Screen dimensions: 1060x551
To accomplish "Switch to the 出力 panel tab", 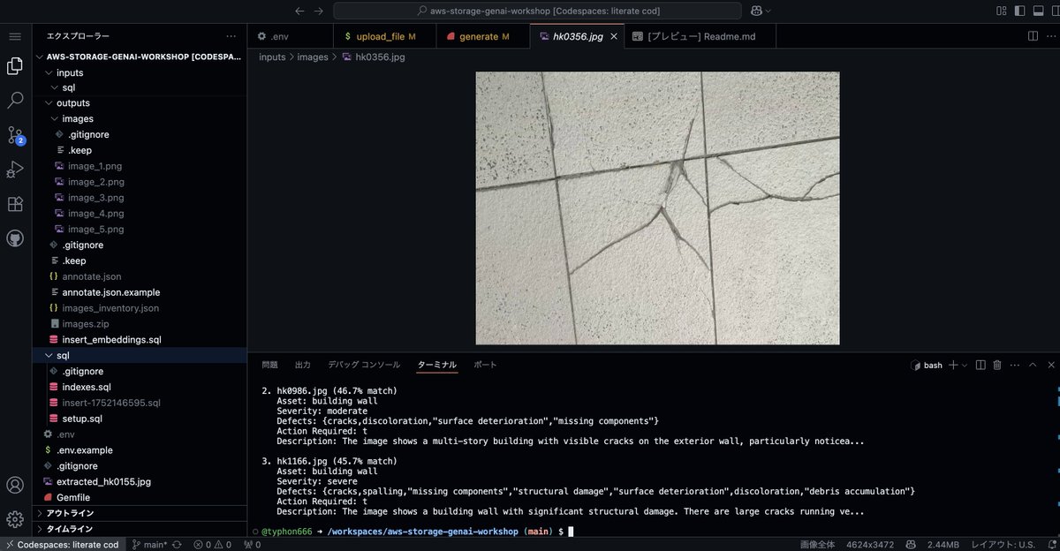I will tap(301, 364).
